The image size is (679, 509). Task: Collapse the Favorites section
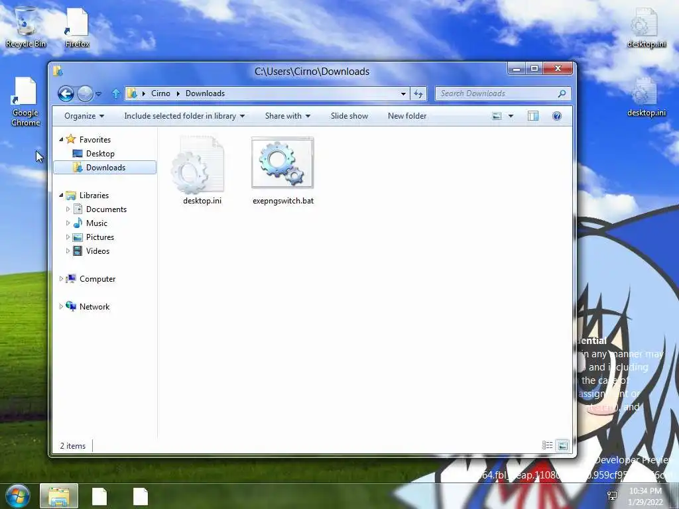[61, 139]
